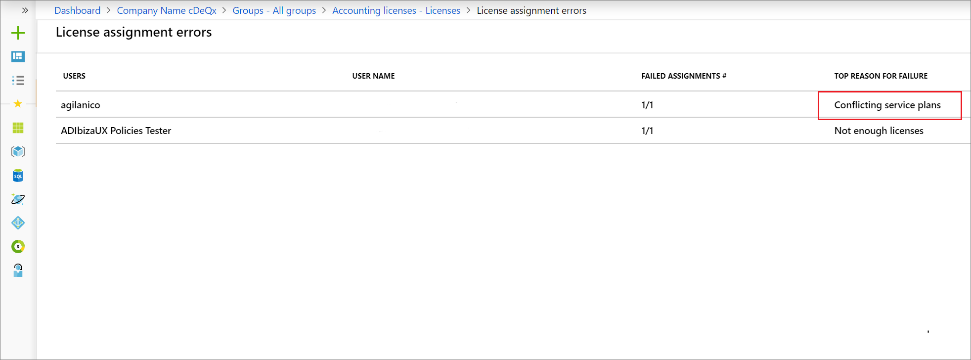Open the SQL databases icon
The width and height of the screenshot is (971, 360).
click(x=18, y=176)
